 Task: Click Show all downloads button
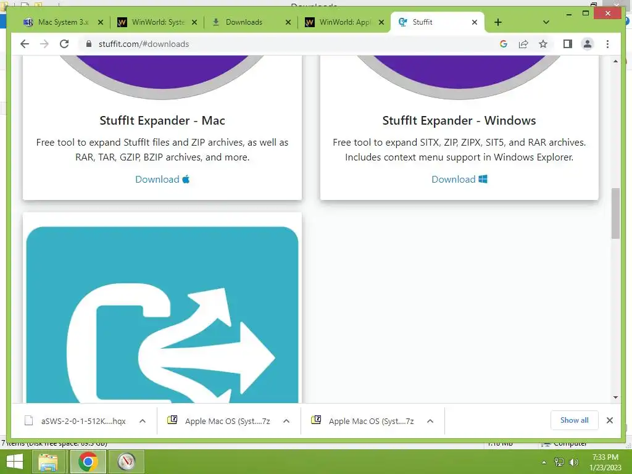pos(575,420)
